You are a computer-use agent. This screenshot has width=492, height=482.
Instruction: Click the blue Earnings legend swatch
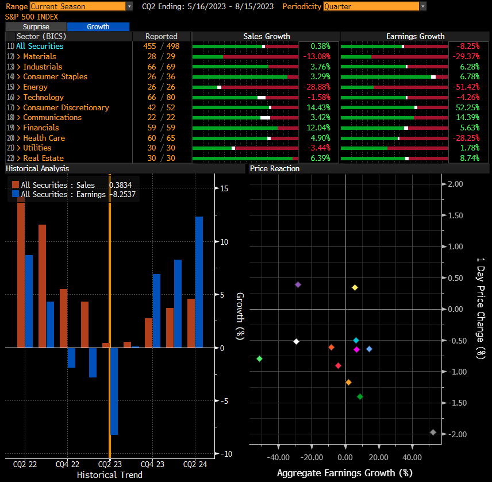[16, 194]
